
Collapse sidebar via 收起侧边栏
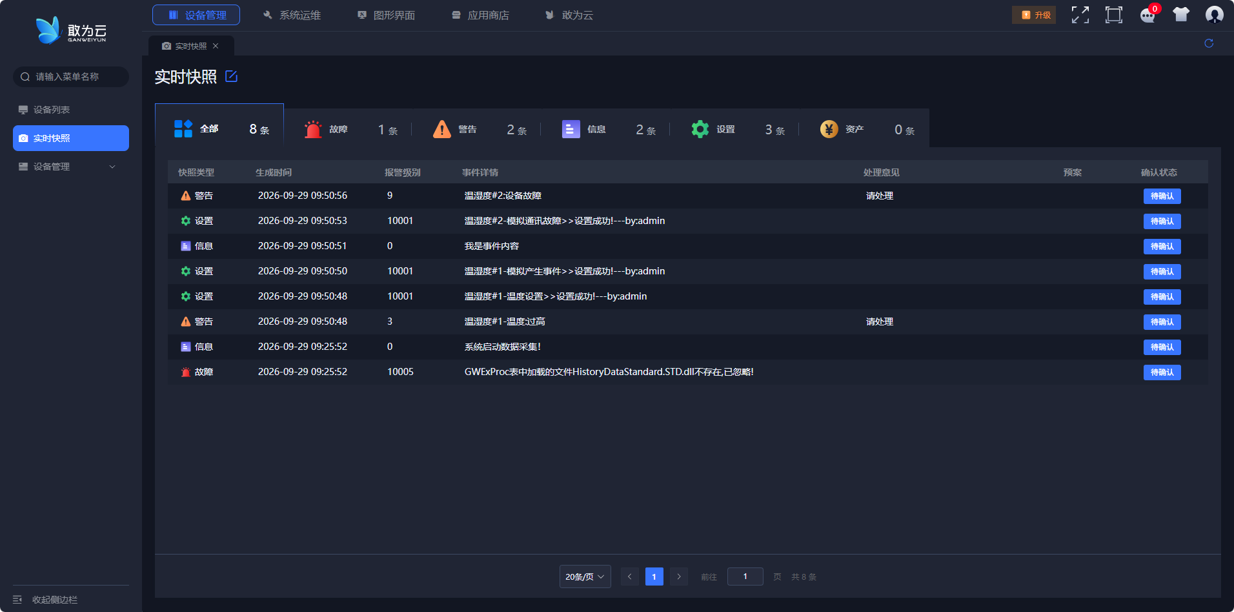[x=45, y=600]
